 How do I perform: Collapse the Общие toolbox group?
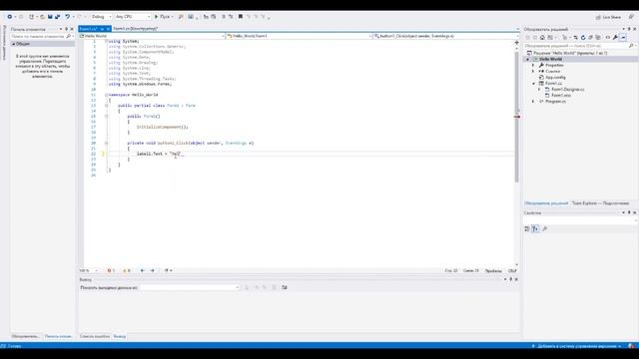[13, 44]
